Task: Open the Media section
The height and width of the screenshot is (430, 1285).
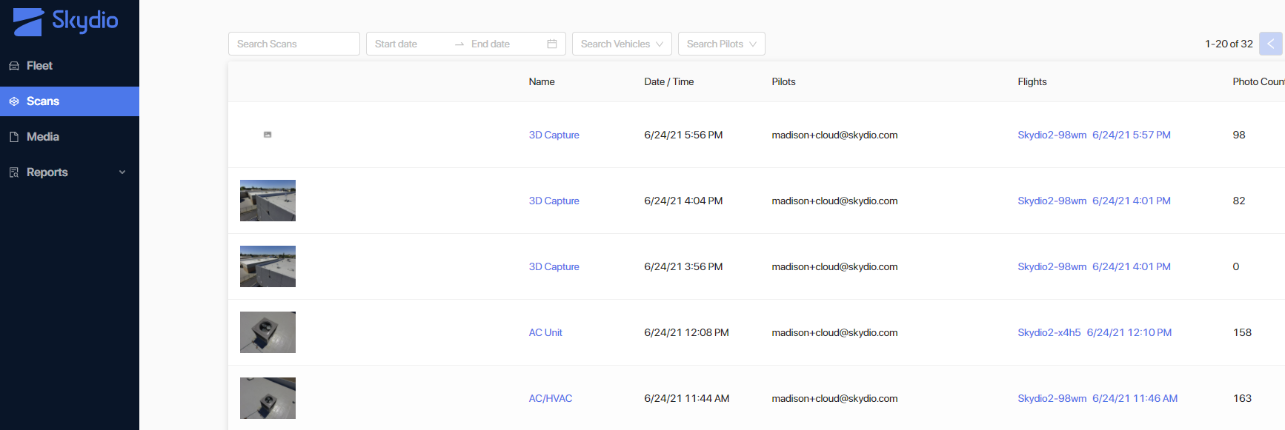Action: [43, 137]
